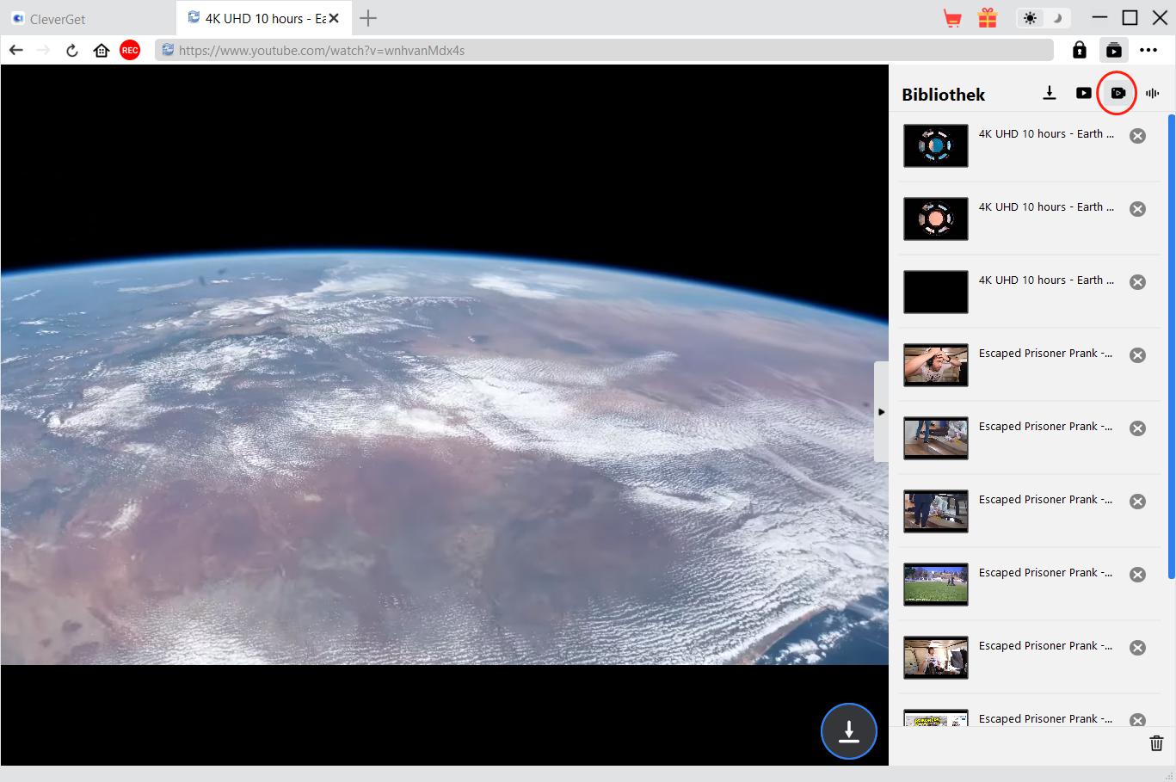Close the 4K UHD 10 hours tab
This screenshot has height=782, width=1176.
tap(334, 18)
